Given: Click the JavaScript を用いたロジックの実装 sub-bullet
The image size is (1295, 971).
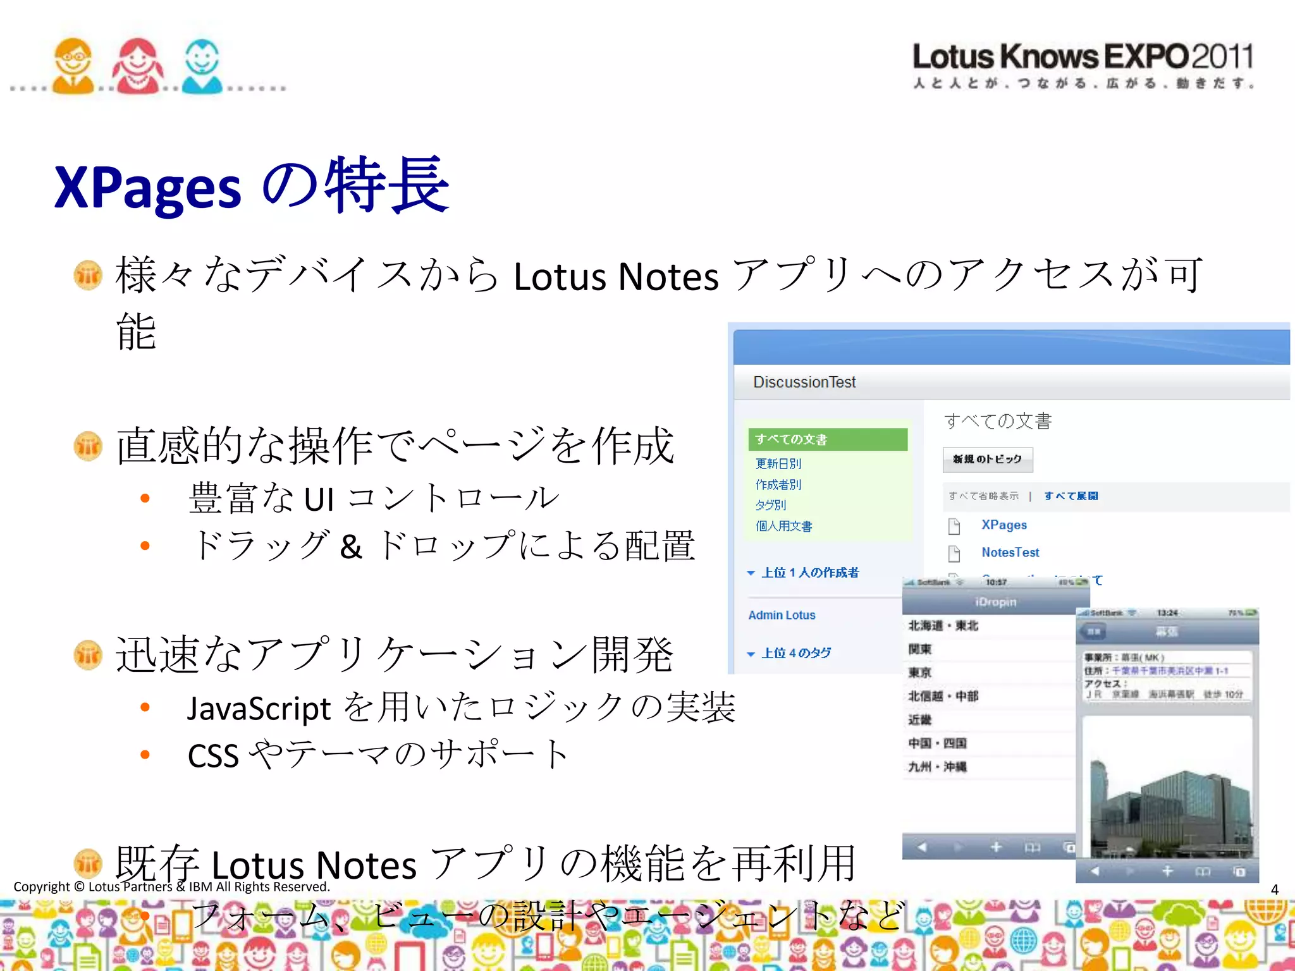Looking at the screenshot, I should pos(462,707).
